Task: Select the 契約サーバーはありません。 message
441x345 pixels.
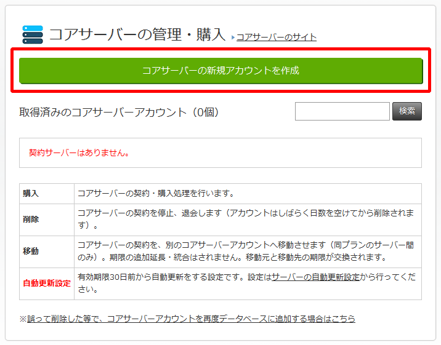Action: point(79,153)
